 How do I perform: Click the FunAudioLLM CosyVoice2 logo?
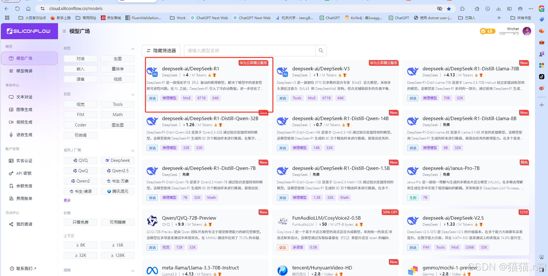point(283,221)
